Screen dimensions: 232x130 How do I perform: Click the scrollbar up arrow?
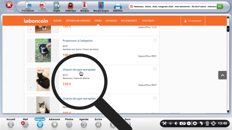(228, 17)
